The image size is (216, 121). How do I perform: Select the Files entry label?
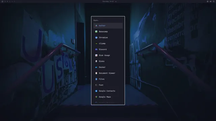102,79
